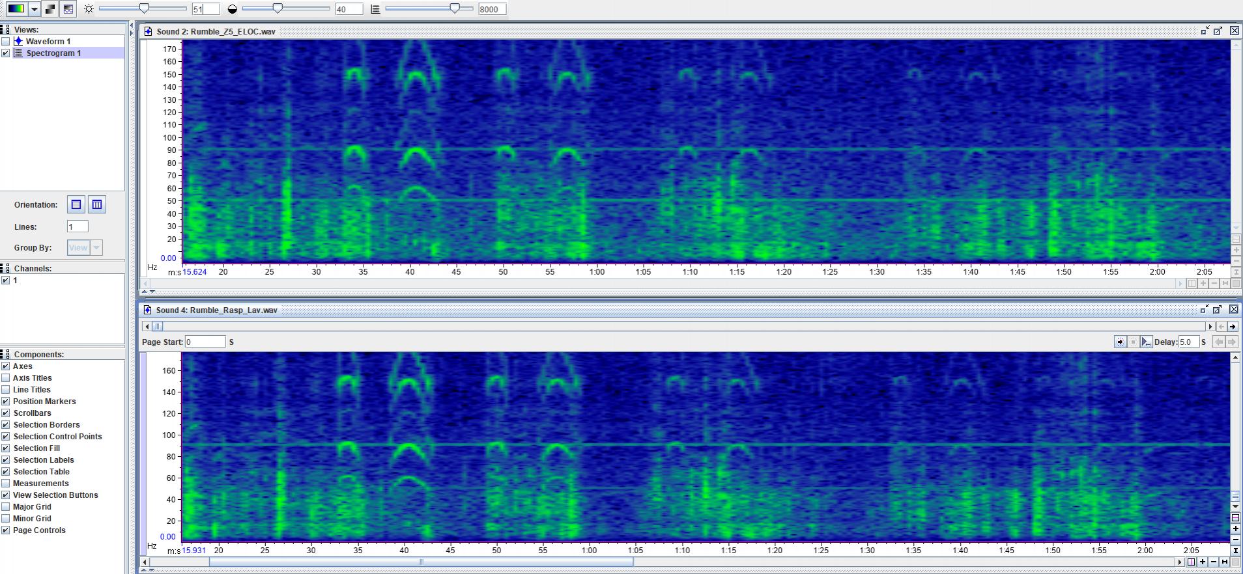Screen dimensions: 1243x574
Task: Adjust the spectrogram window size slider
Action: point(454,8)
